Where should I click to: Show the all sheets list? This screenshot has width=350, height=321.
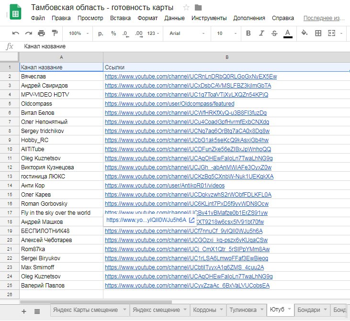pos(37,311)
